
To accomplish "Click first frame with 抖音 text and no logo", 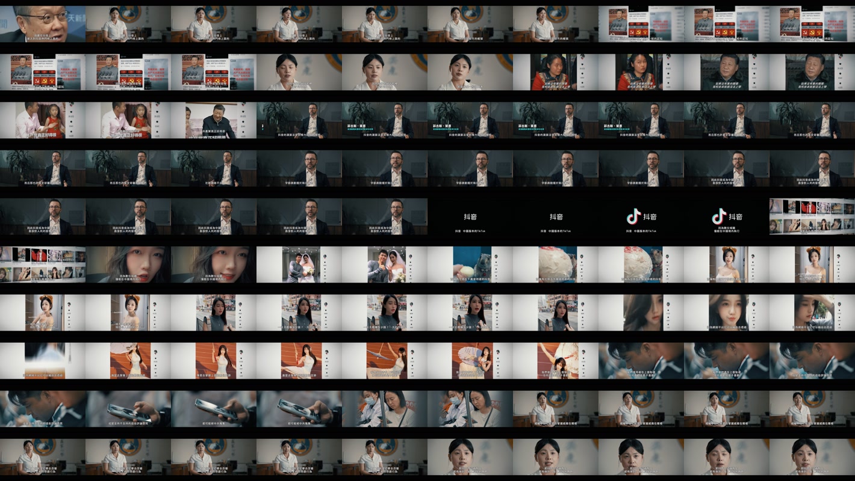I will 470,216.
